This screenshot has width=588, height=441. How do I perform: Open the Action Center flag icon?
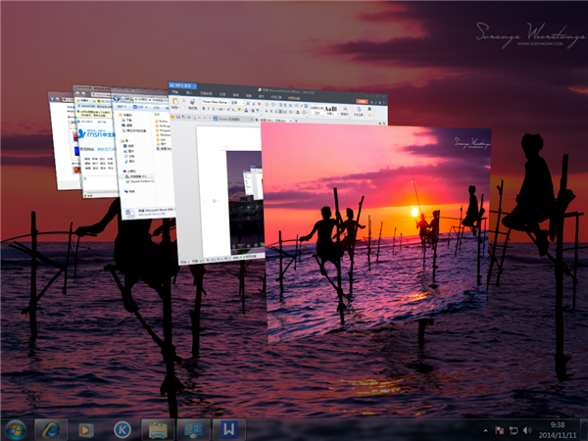click(x=499, y=429)
